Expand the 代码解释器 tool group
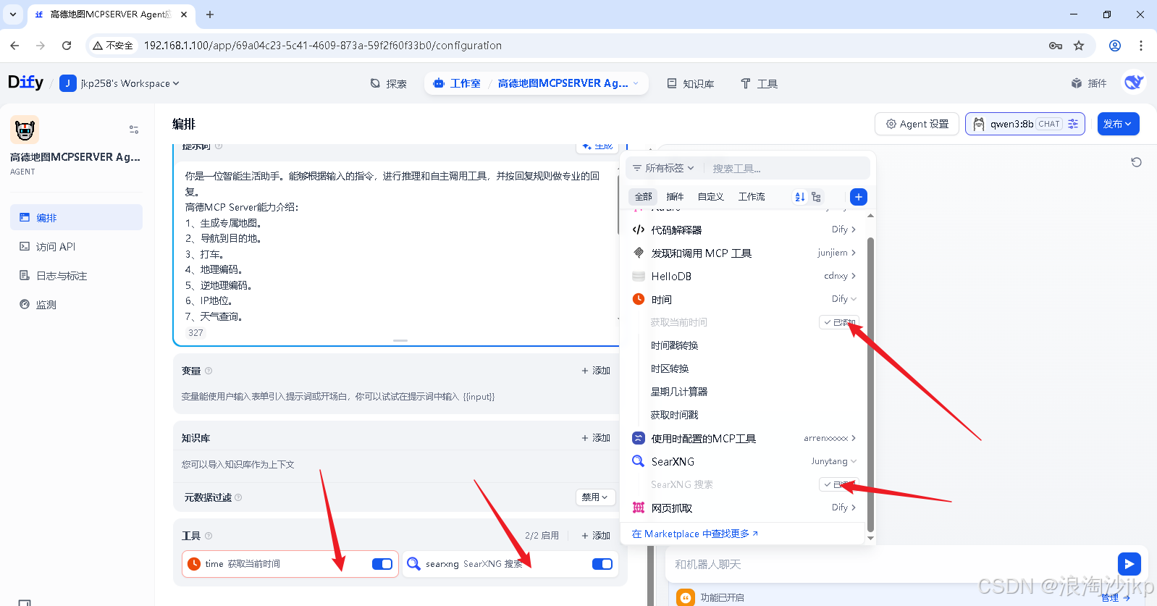The image size is (1157, 606). 744,230
